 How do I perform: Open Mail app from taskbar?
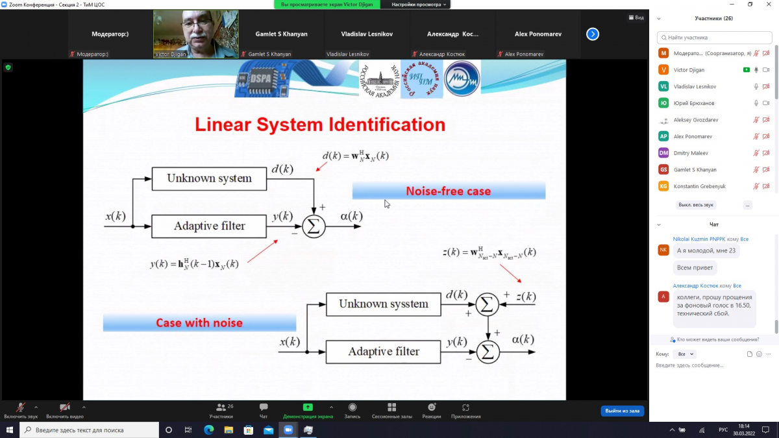tap(269, 430)
